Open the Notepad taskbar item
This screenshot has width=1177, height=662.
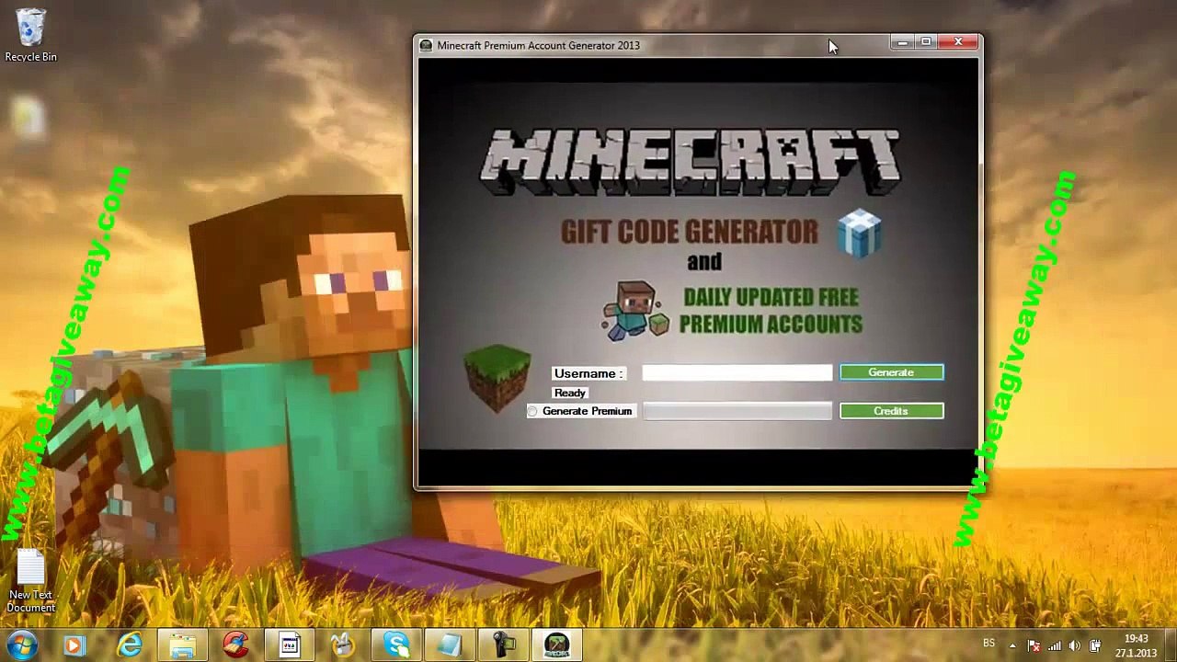click(451, 645)
